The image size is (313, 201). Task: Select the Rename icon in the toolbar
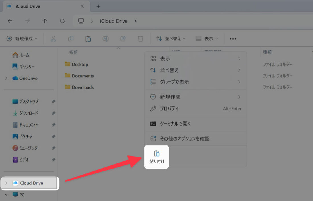106,38
